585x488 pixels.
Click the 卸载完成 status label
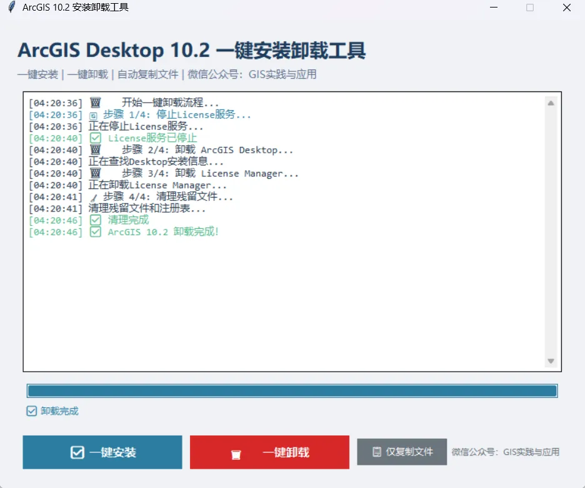(x=60, y=411)
